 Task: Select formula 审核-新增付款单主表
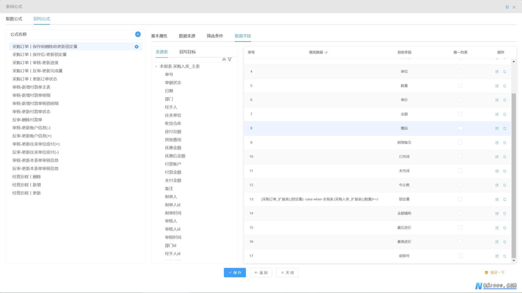pos(31,87)
